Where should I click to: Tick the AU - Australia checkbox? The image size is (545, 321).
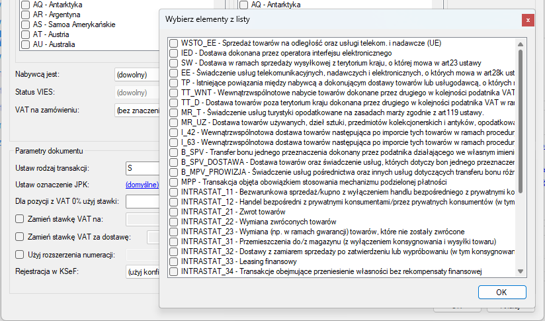[26, 44]
